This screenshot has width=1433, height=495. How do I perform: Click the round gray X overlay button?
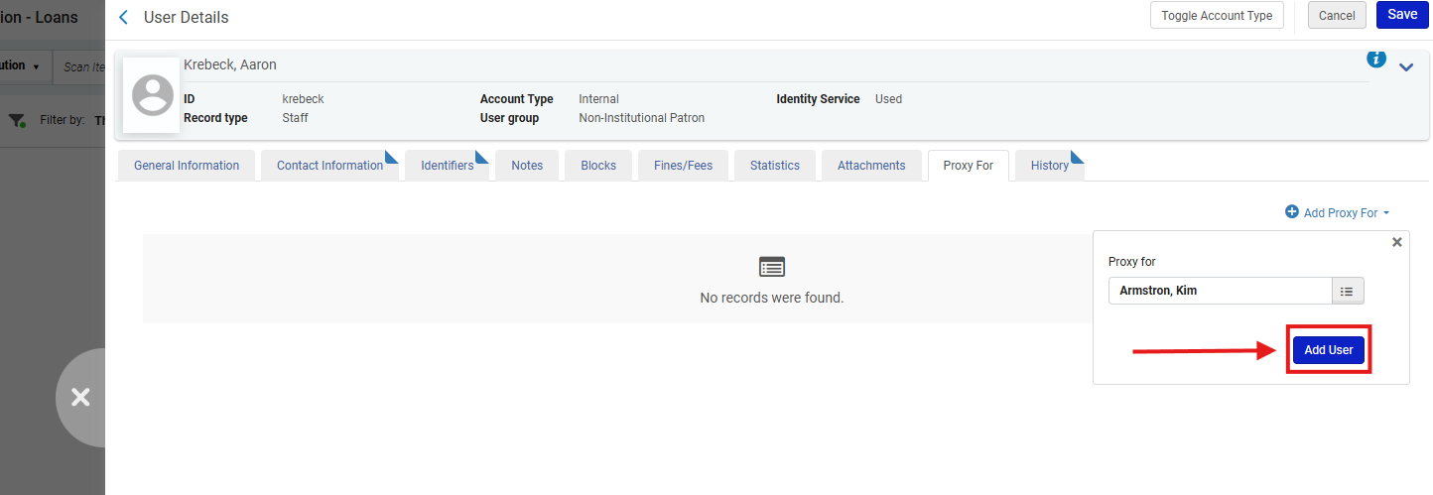click(80, 397)
